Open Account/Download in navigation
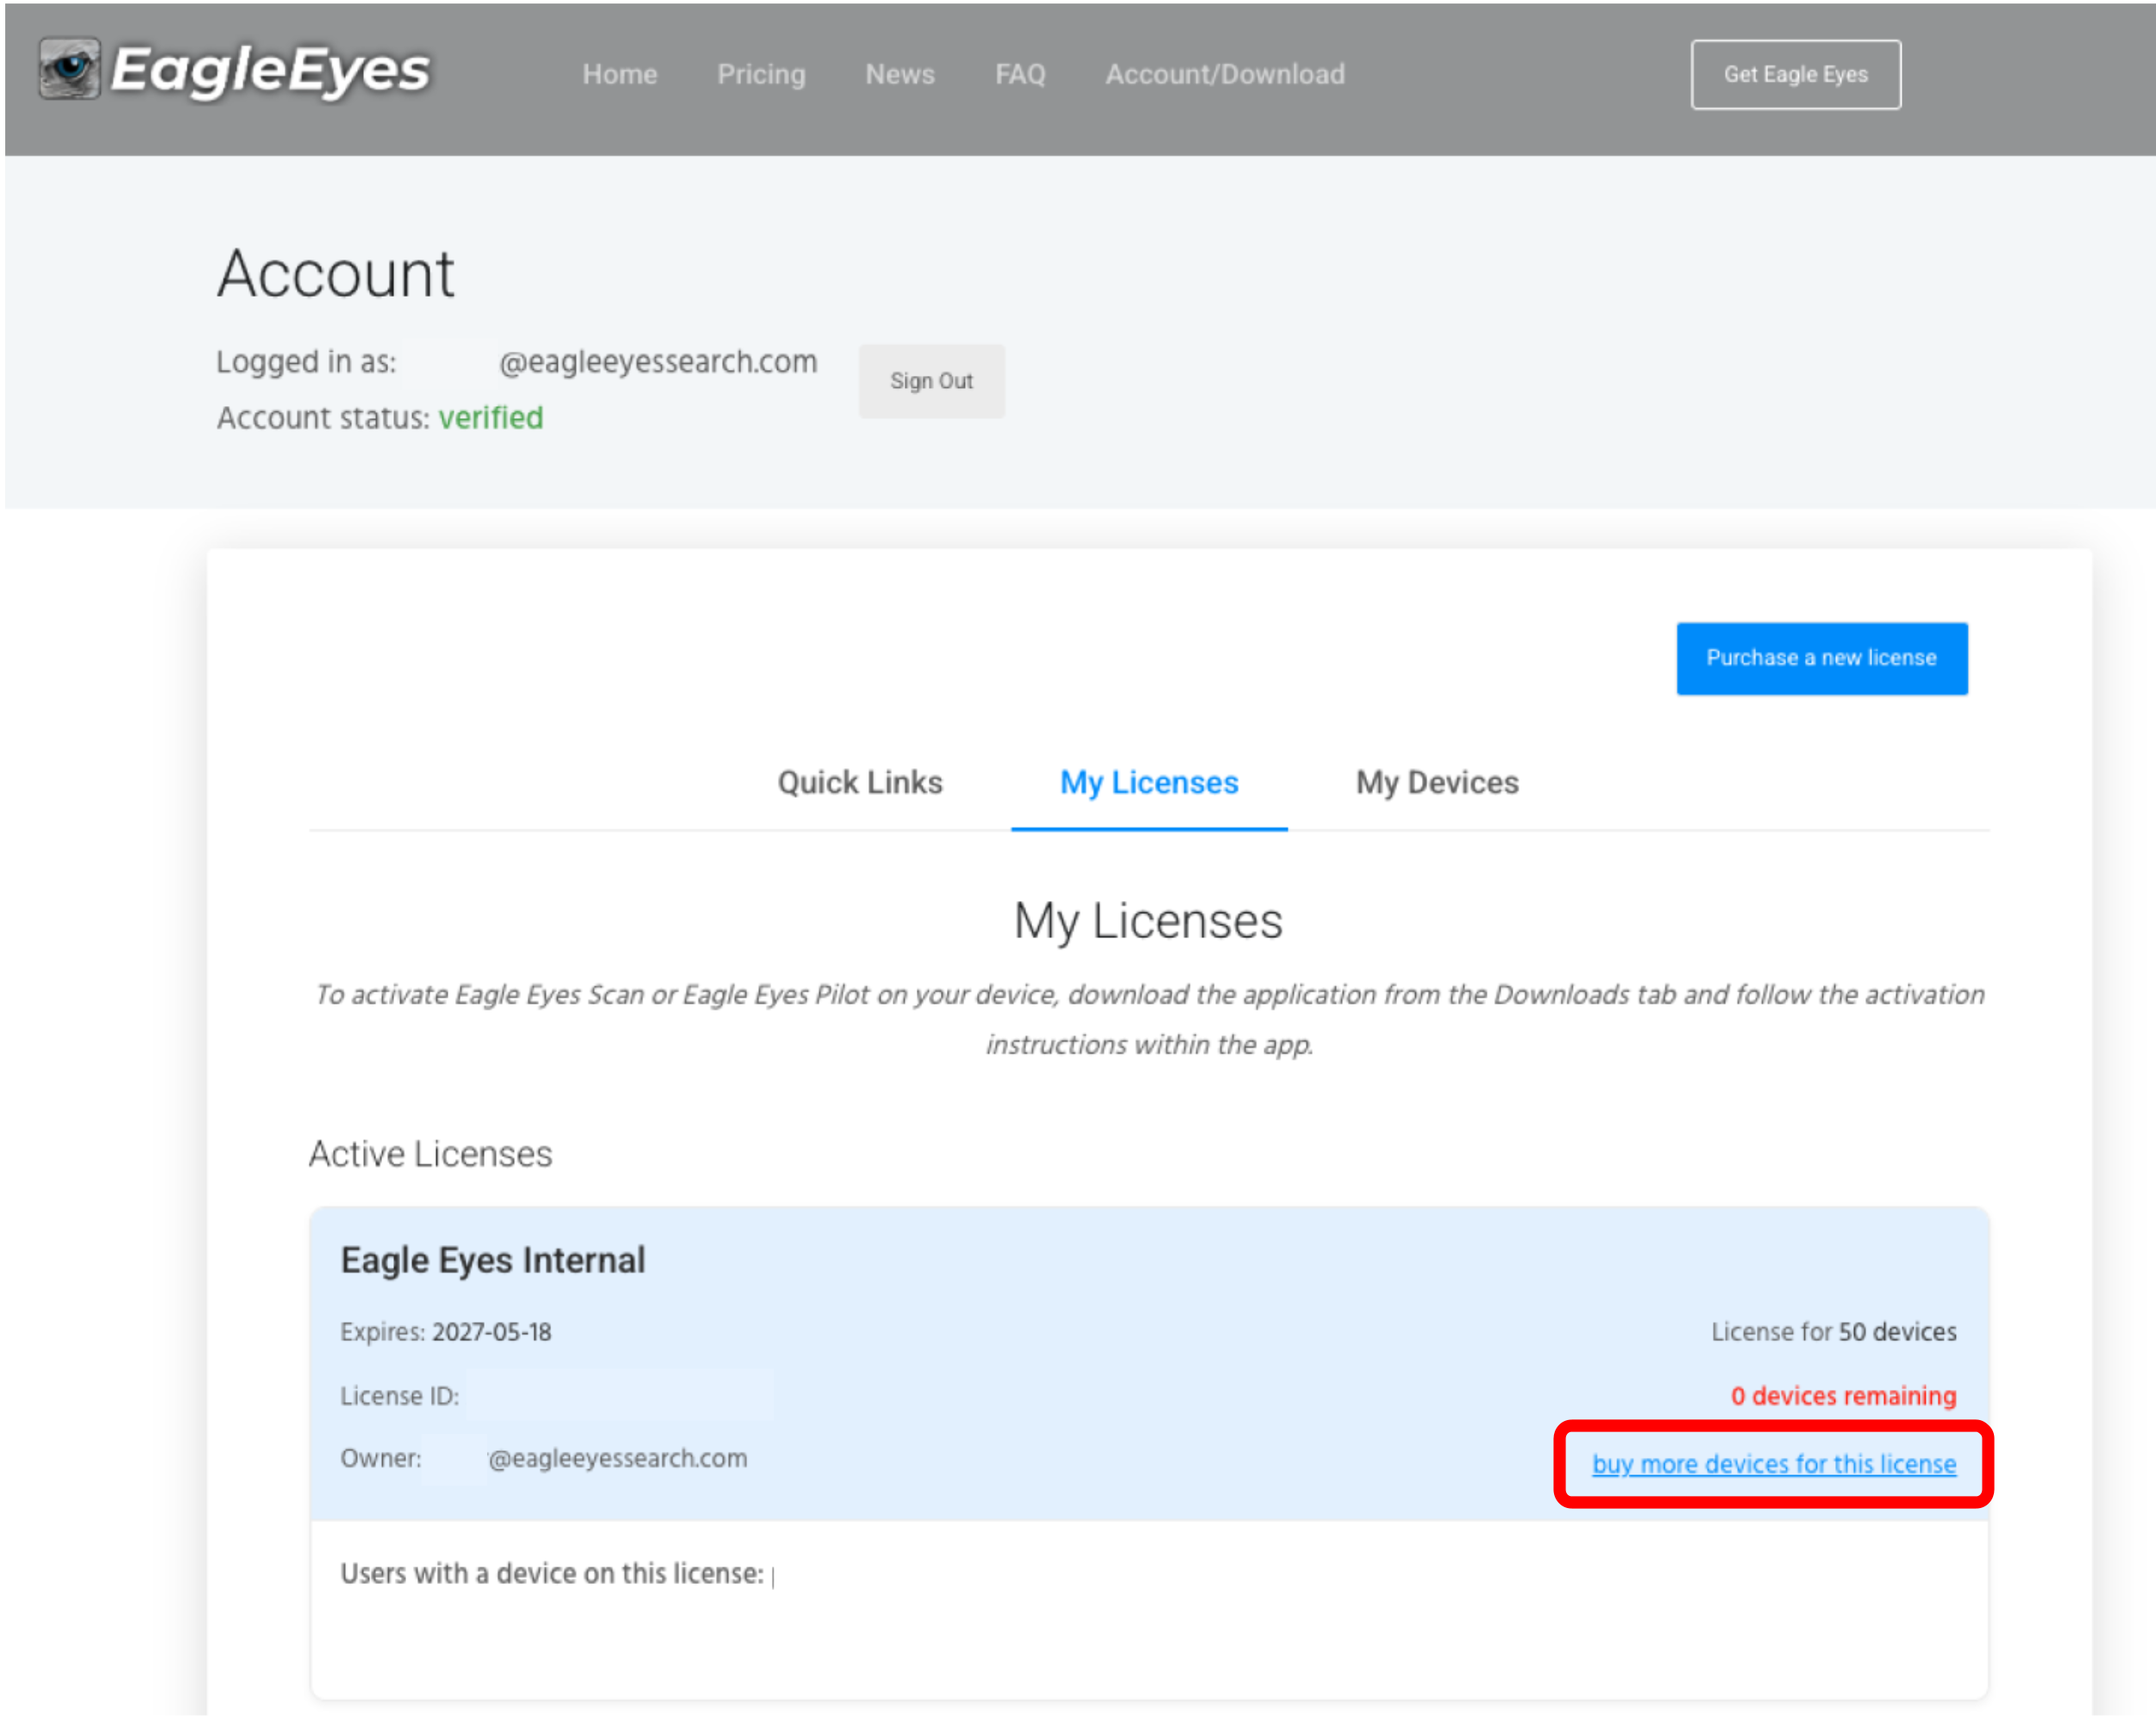Image resolution: width=2156 pixels, height=1721 pixels. click(1224, 74)
